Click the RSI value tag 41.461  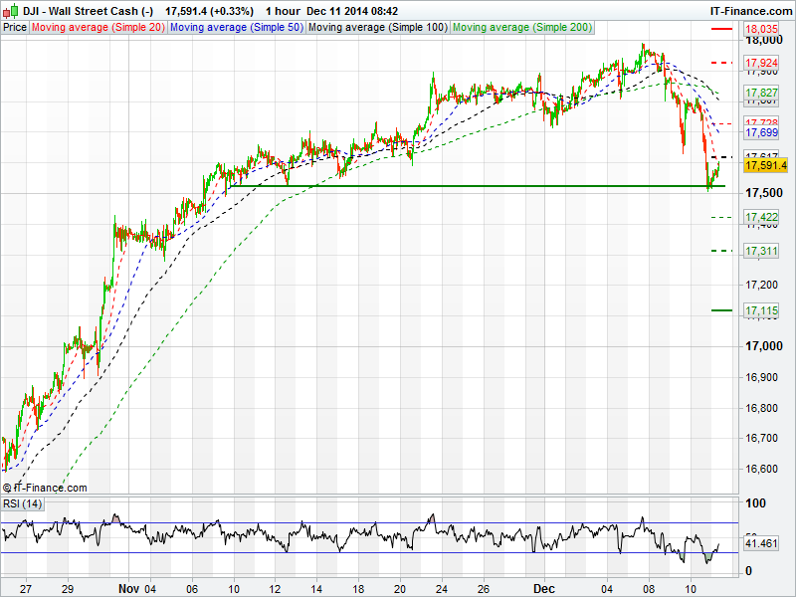pyautogui.click(x=761, y=545)
